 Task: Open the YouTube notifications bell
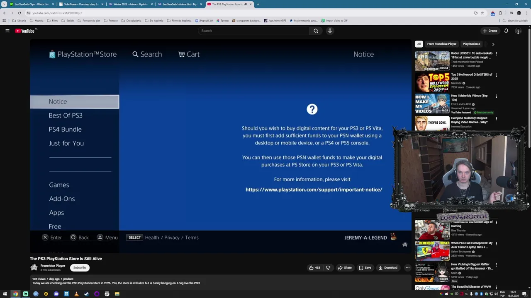pos(506,31)
